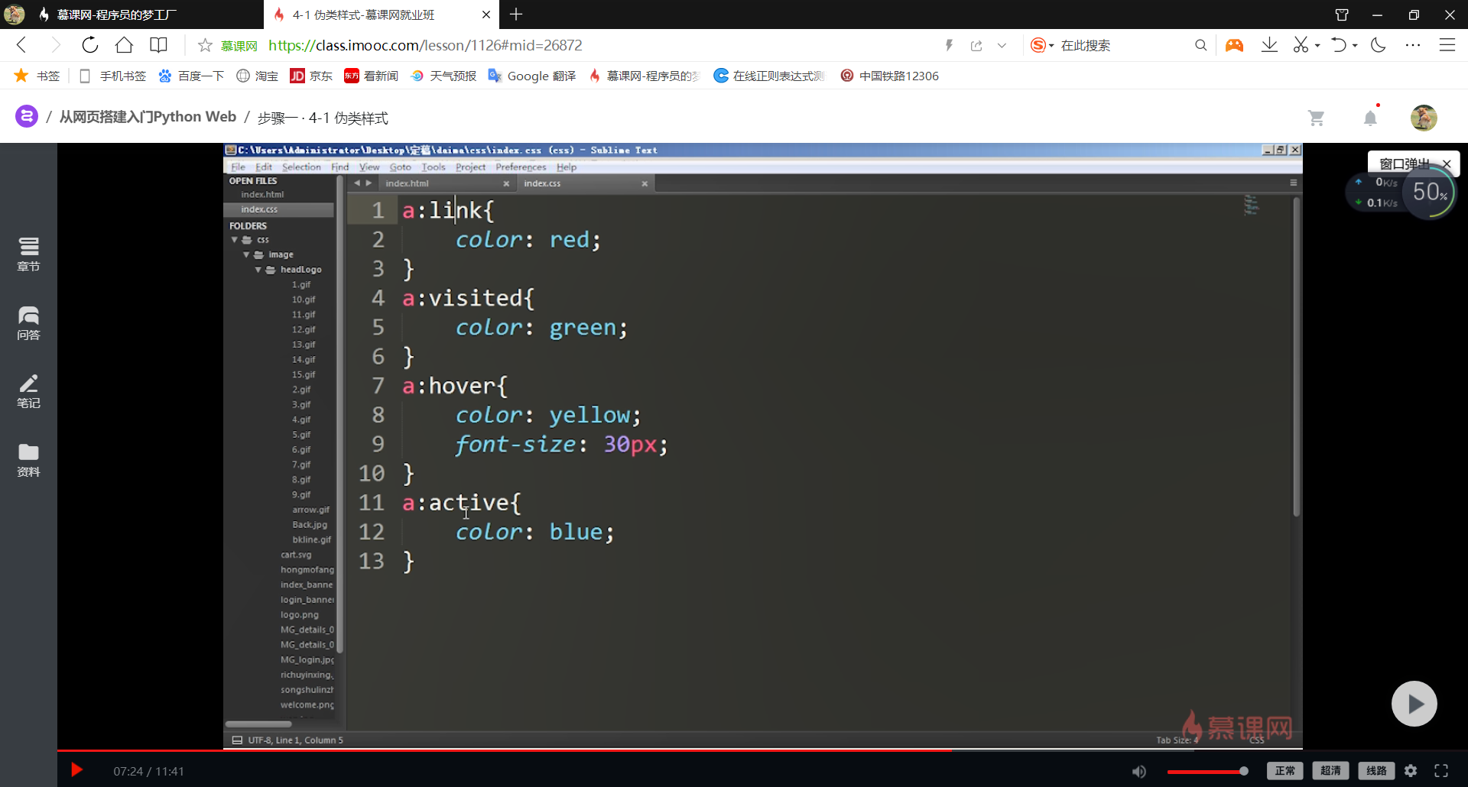Adjust the video volume slider

click(x=1207, y=771)
